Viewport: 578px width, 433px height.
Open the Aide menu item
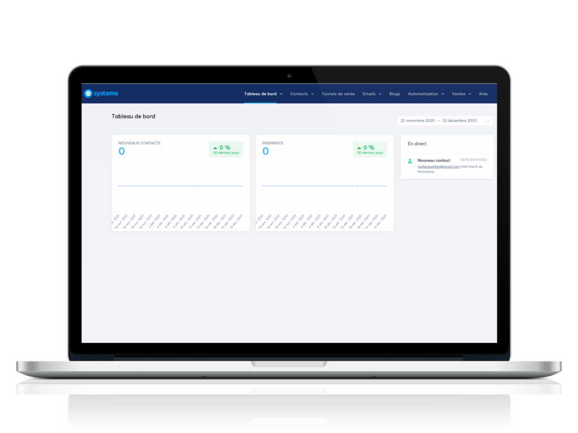(483, 94)
